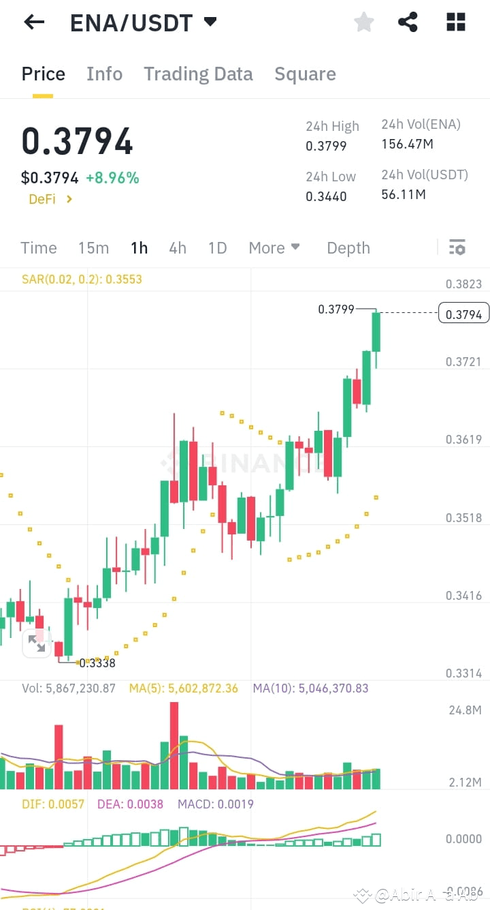
Task: Open the DeFi category link
Action: [x=42, y=199]
